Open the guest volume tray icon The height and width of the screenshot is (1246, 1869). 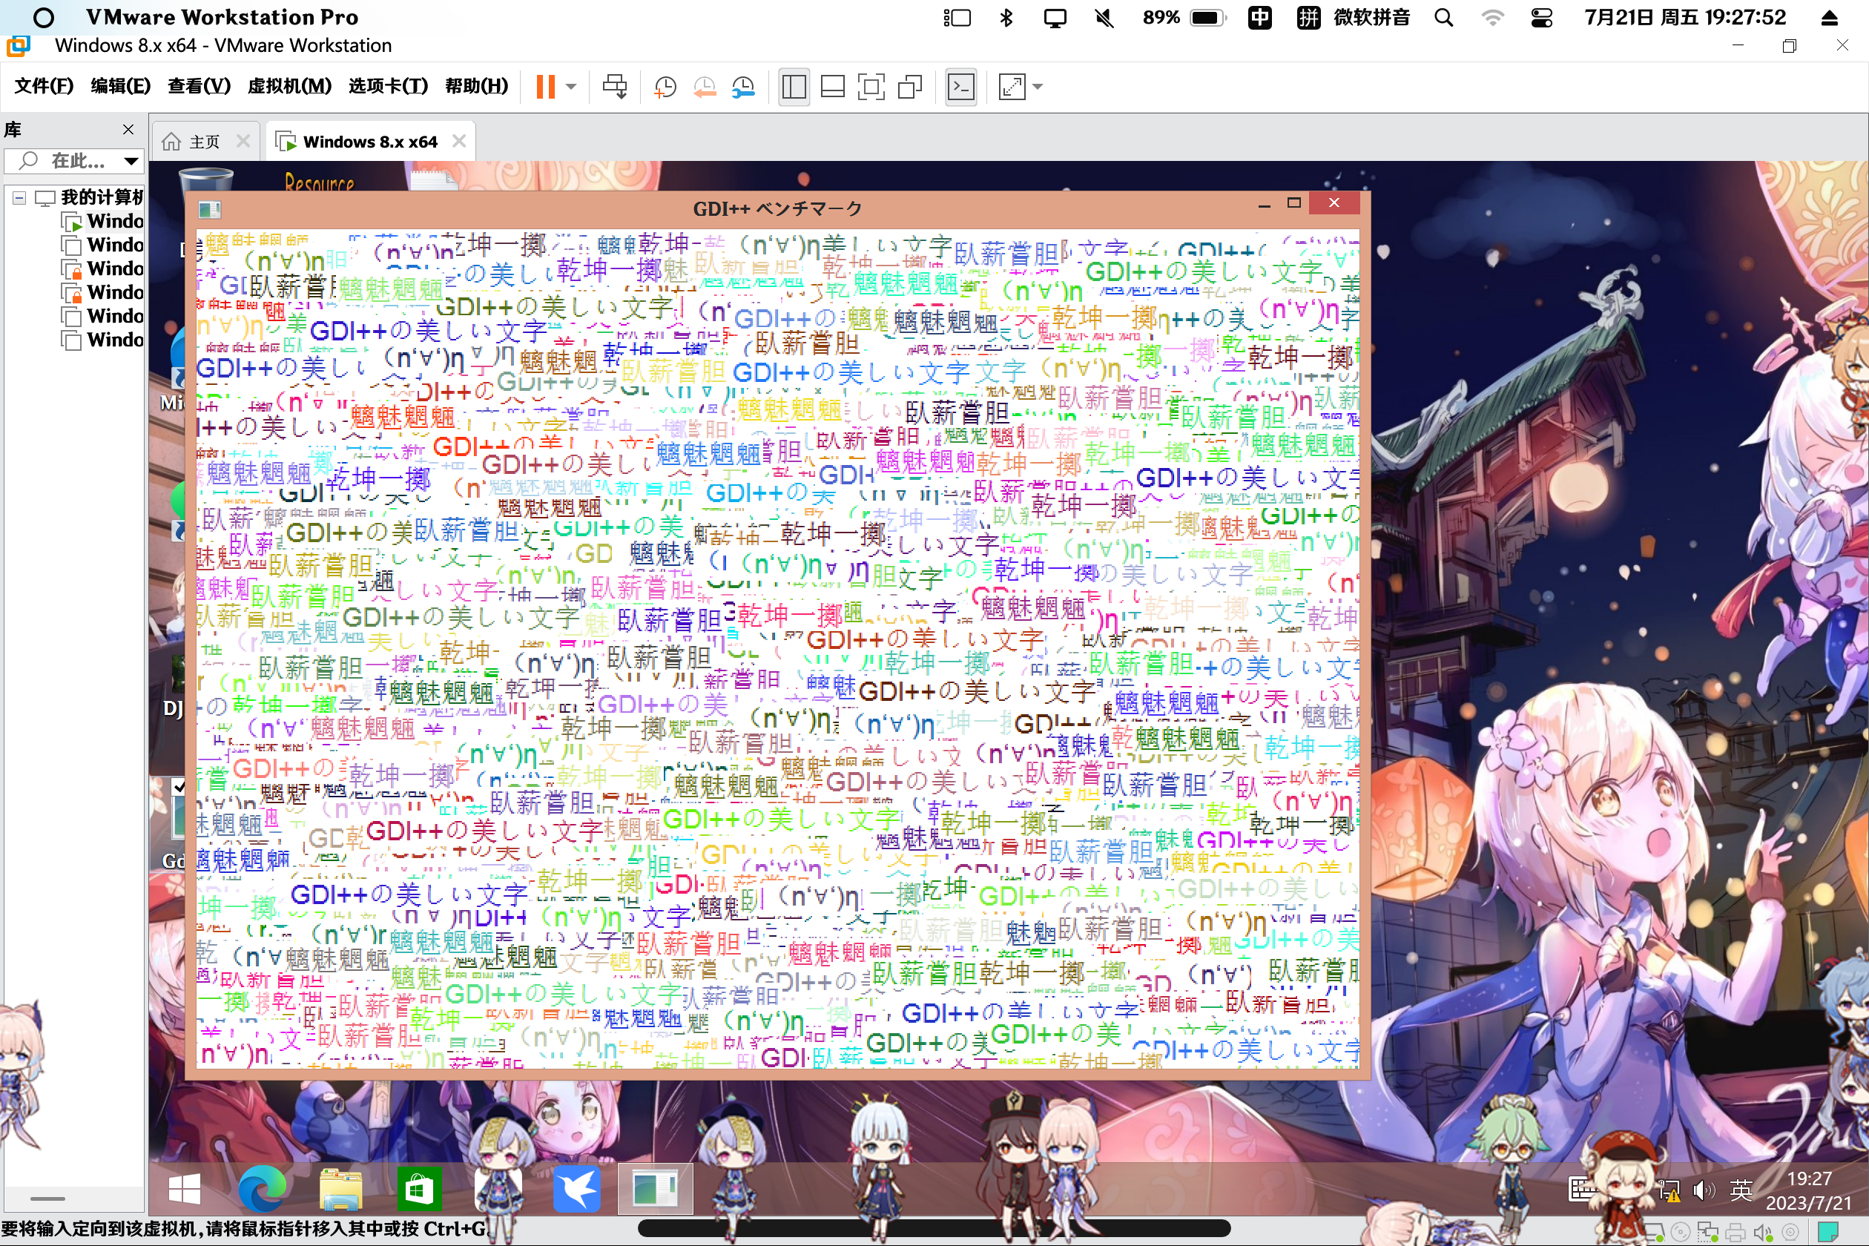[x=1703, y=1190]
